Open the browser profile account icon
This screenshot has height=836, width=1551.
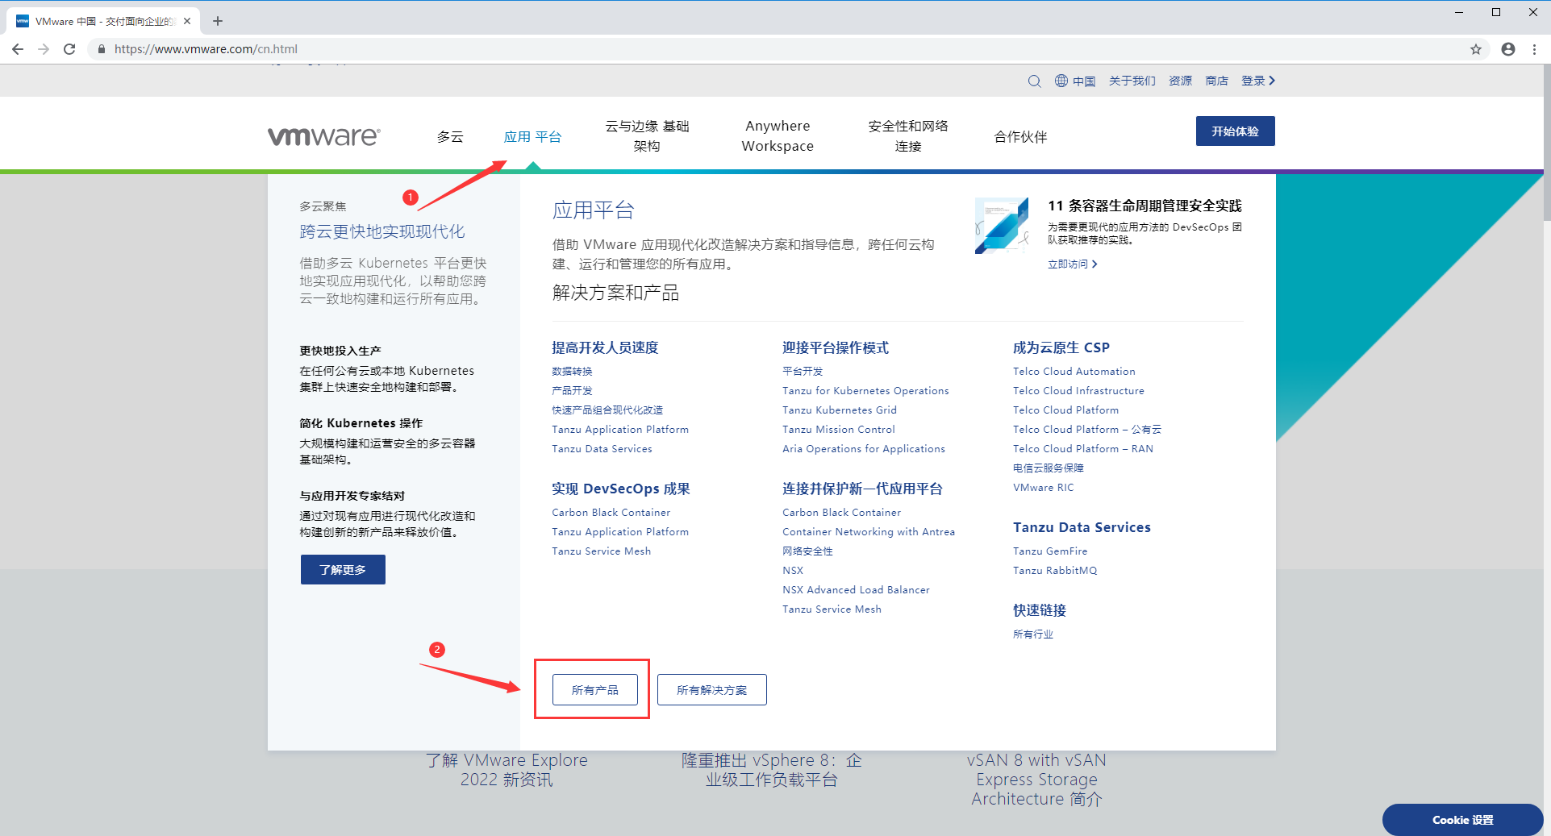tap(1508, 49)
